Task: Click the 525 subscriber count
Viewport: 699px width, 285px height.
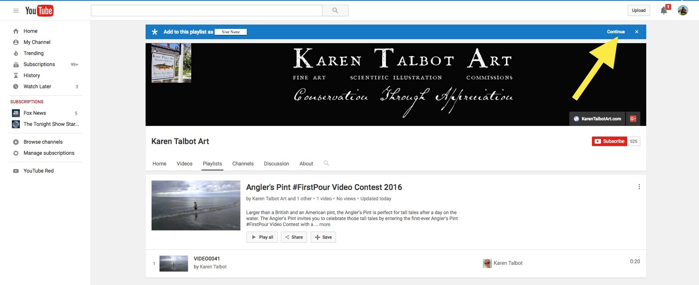Action: point(634,141)
